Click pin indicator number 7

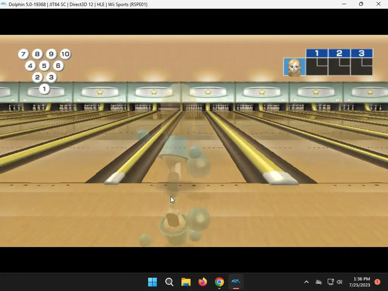coord(23,54)
